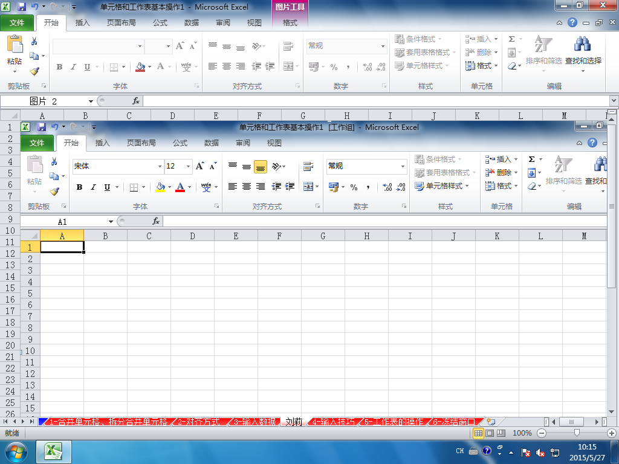Click the fill down icon in the main editing group
This screenshot has width=619, height=464.
[x=511, y=53]
